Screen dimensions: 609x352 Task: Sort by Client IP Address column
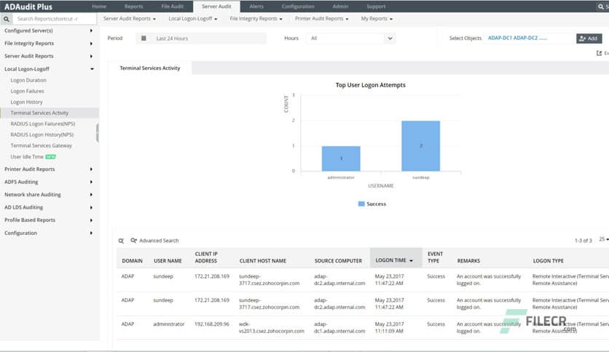click(206, 257)
